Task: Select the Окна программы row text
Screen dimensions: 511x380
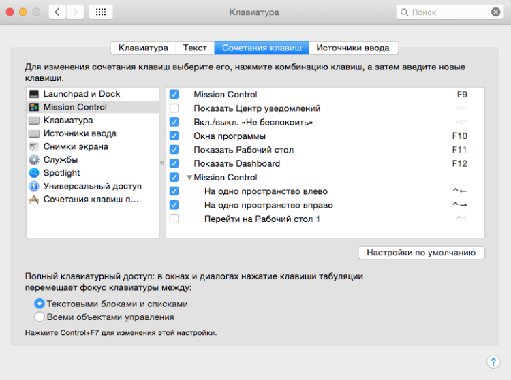Action: tap(230, 136)
